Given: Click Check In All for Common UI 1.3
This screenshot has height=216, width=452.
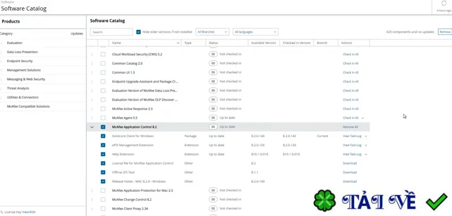Looking at the screenshot, I should 350,73.
